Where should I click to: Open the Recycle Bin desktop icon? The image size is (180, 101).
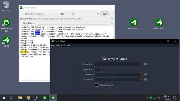click(x=6, y=6)
